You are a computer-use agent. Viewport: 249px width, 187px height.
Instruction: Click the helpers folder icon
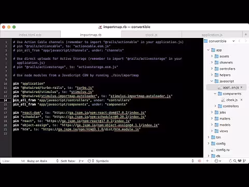[x=216, y=75]
